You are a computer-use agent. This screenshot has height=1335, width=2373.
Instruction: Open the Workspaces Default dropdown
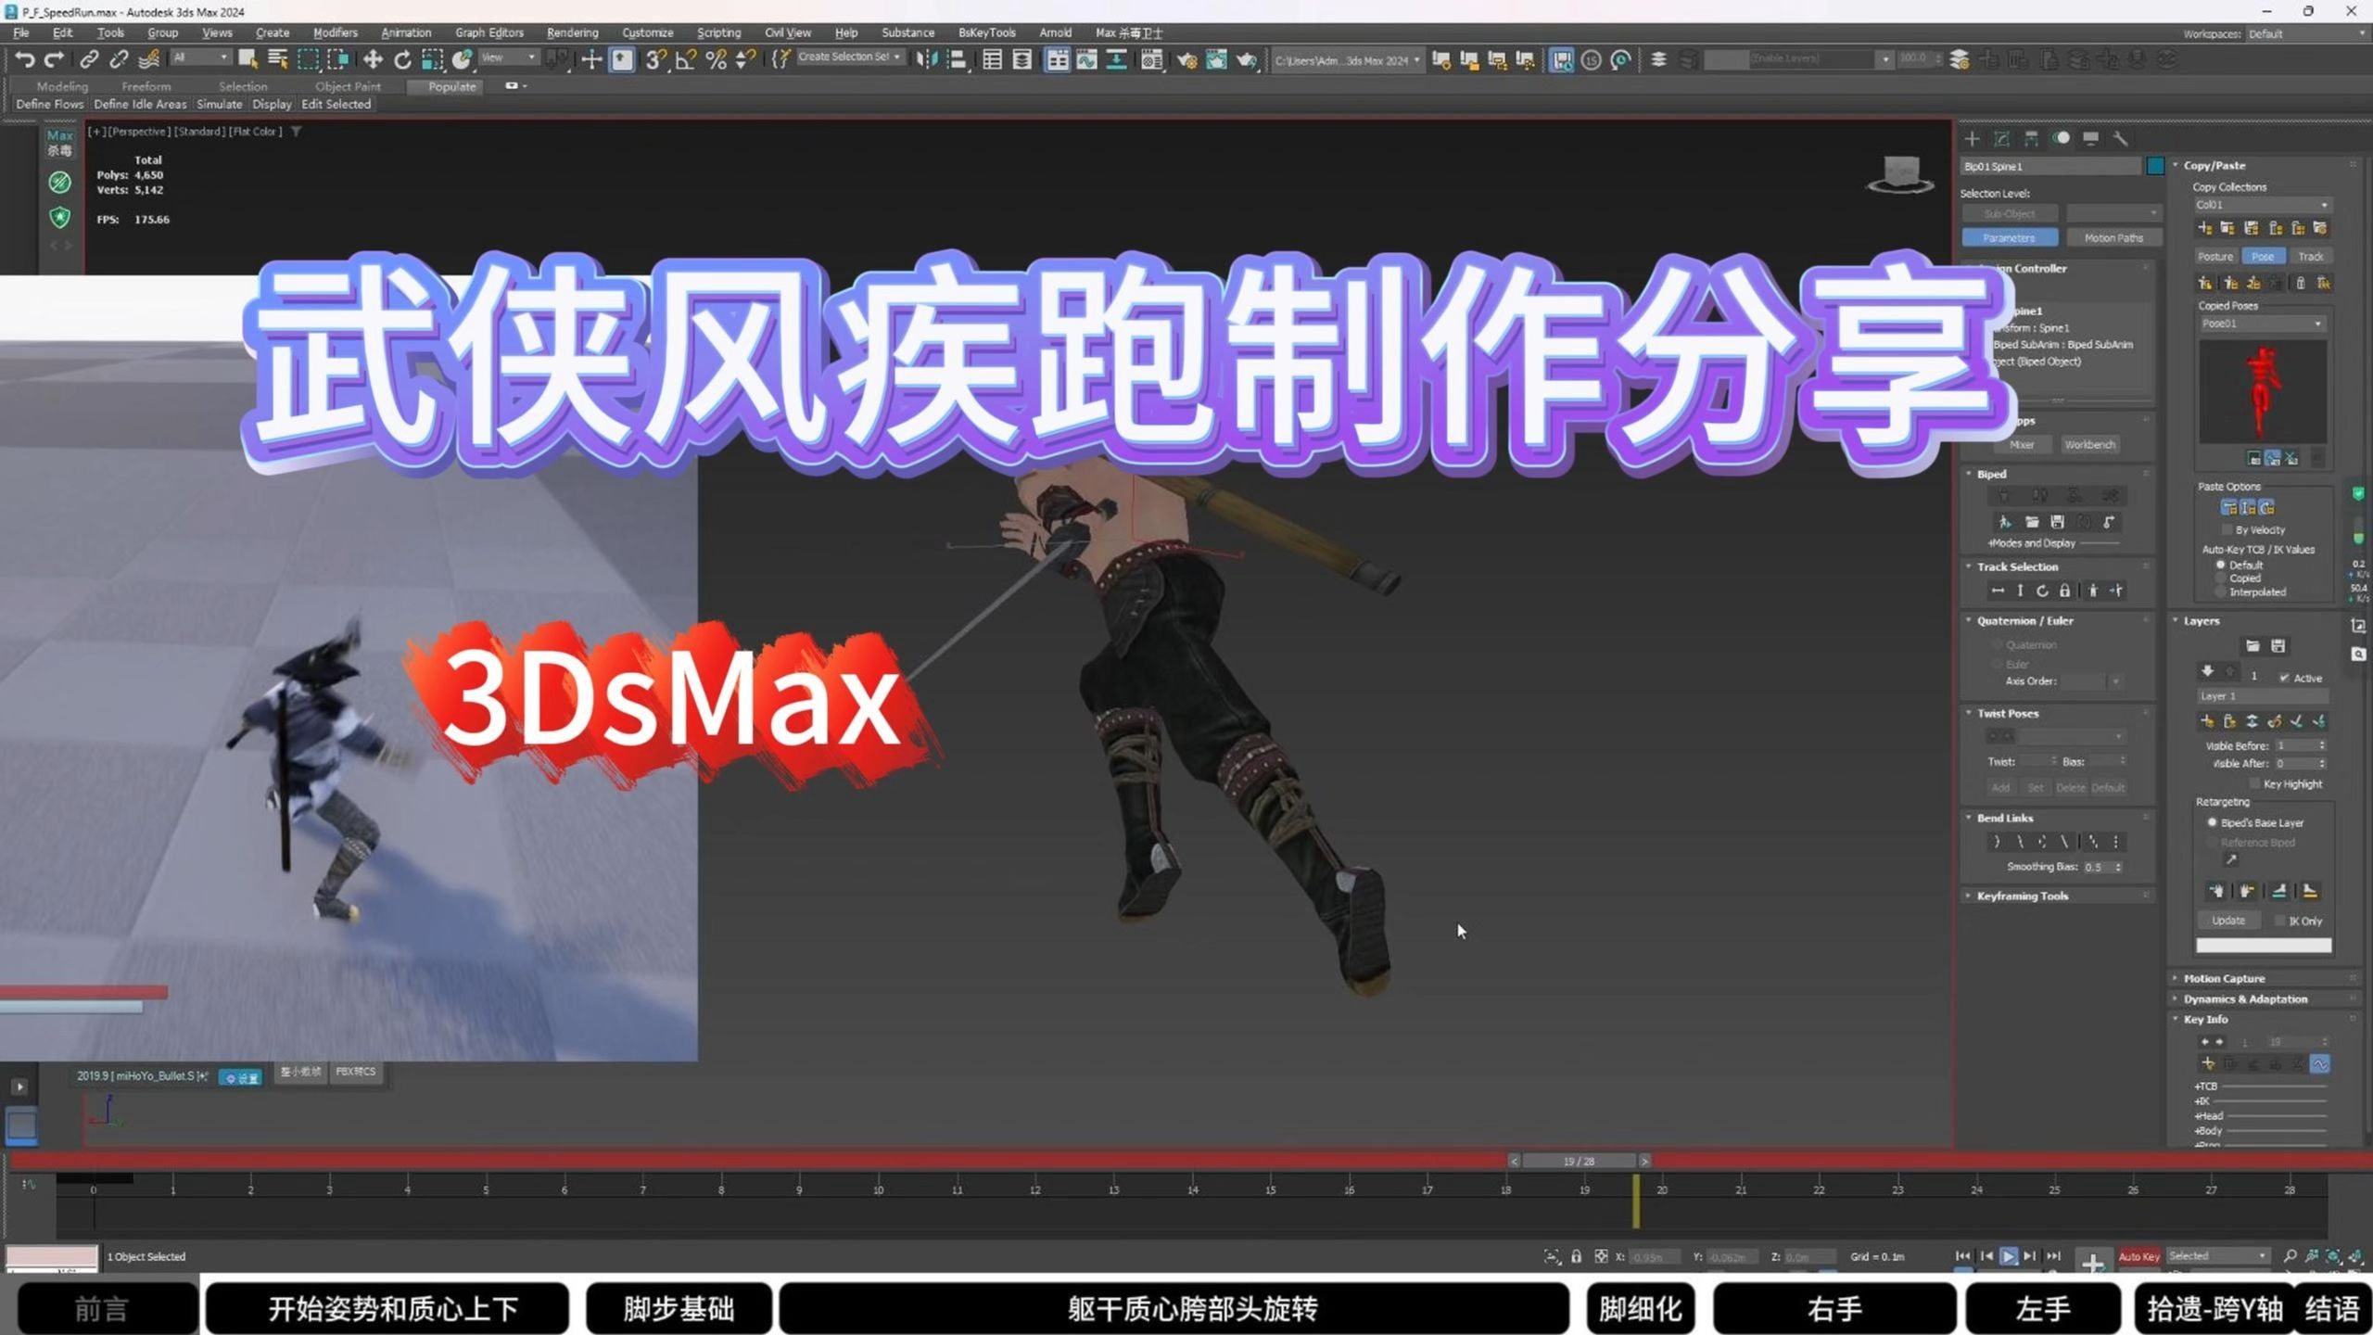(2305, 34)
